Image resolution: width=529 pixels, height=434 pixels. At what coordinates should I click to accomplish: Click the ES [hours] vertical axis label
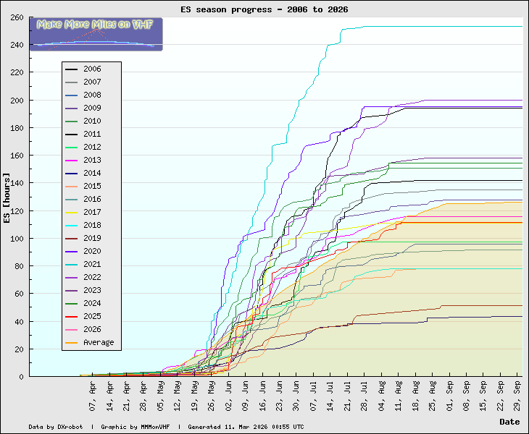[x=7, y=197]
